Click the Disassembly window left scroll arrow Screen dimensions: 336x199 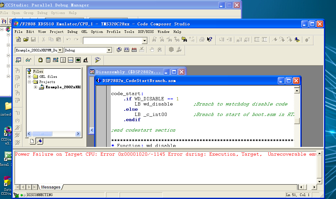(92, 130)
